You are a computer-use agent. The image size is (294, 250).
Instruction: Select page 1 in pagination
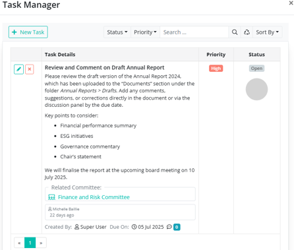coord(30,243)
